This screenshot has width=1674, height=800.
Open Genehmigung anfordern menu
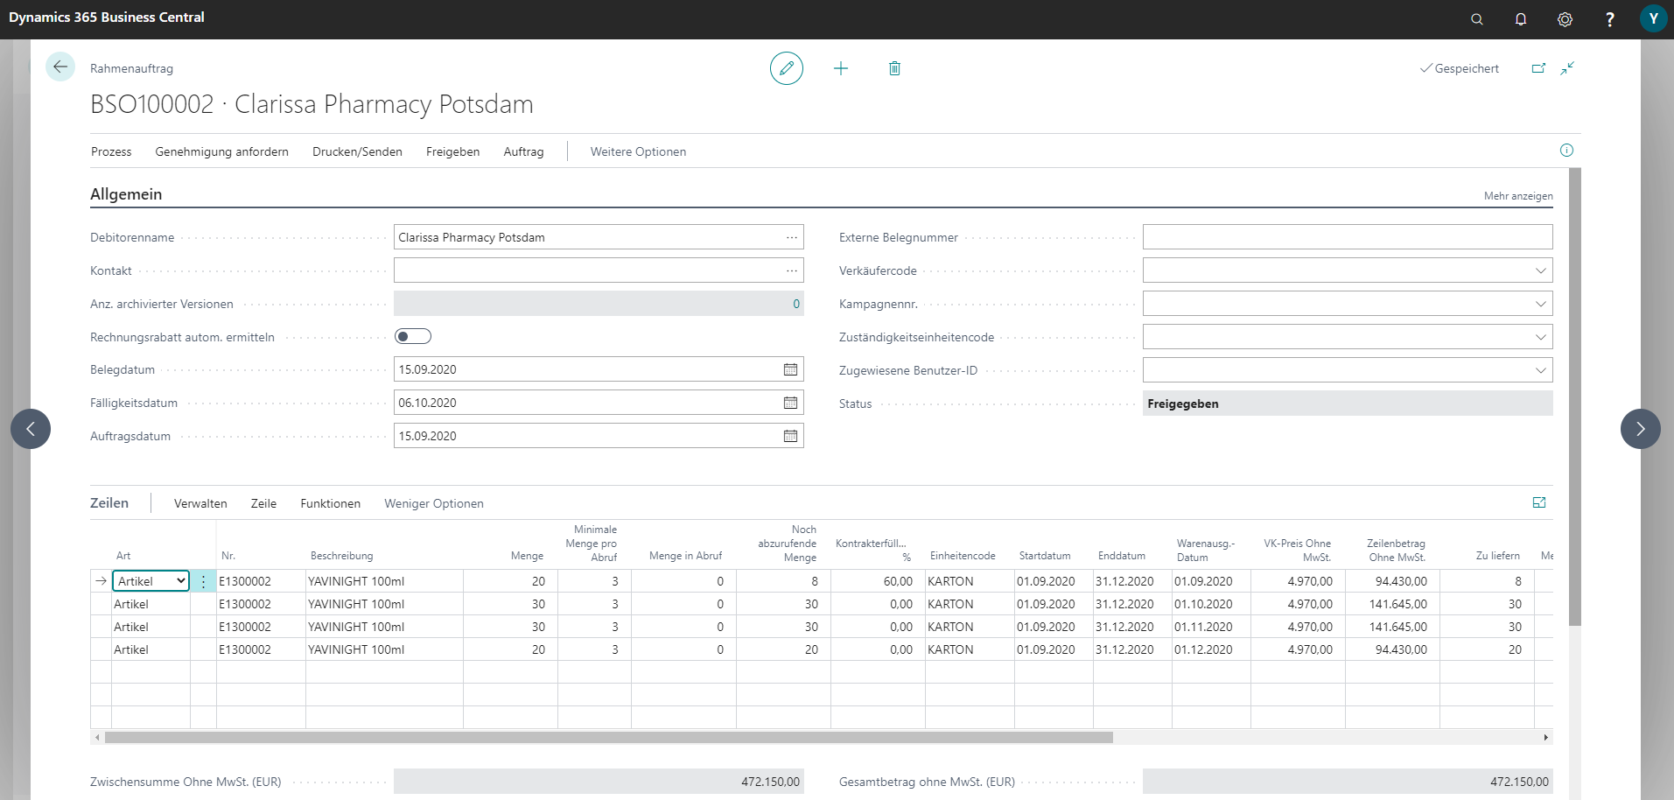click(x=221, y=151)
